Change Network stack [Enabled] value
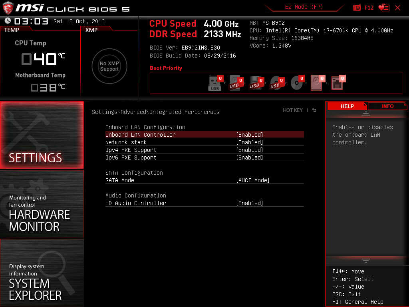The width and height of the screenshot is (409, 307). coord(250,142)
